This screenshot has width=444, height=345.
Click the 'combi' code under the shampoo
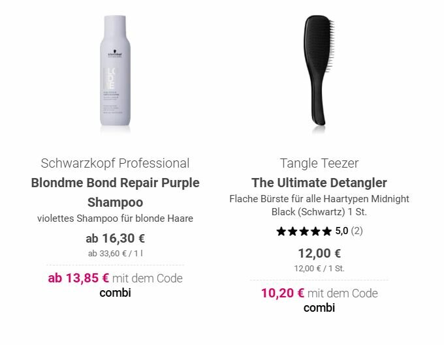point(115,293)
